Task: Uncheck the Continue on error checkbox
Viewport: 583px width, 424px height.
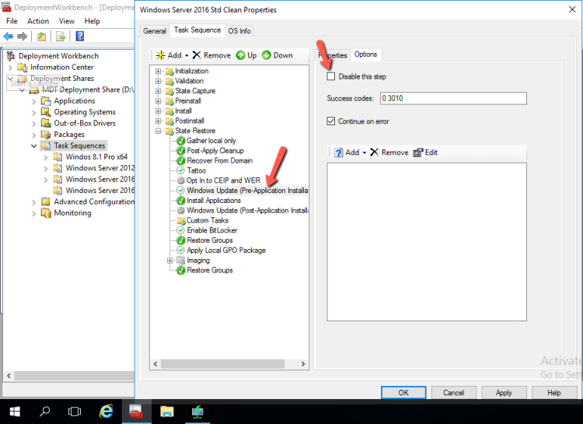Action: coord(332,121)
